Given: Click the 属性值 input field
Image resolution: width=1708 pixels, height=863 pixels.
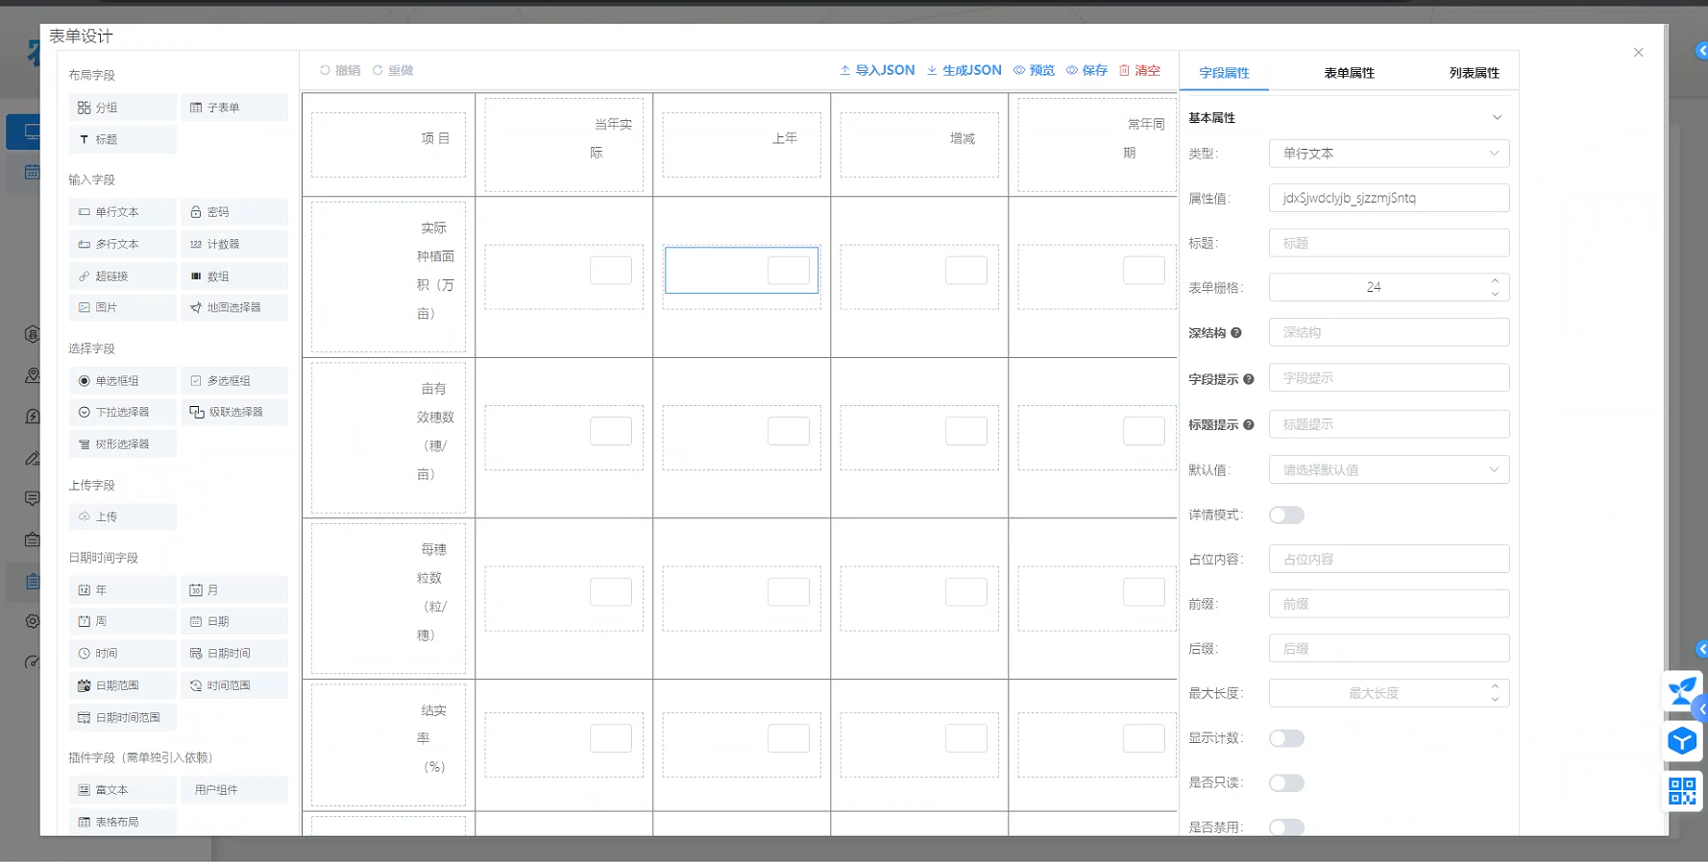Looking at the screenshot, I should 1389,198.
